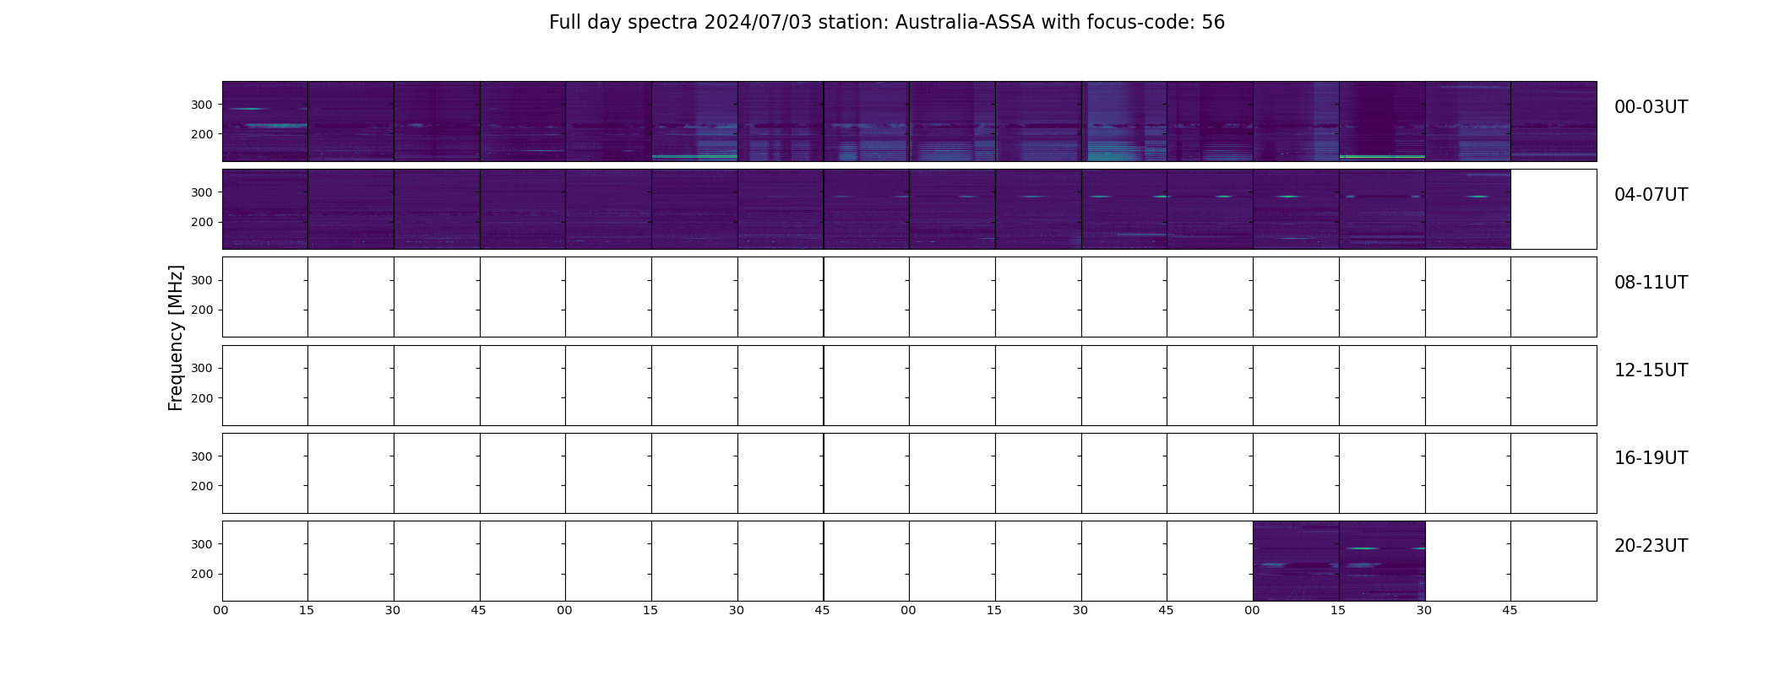Viewport: 1774px width, 675px height.
Task: Click the 300 tick label of the 00-03UT row
Action: 202,105
